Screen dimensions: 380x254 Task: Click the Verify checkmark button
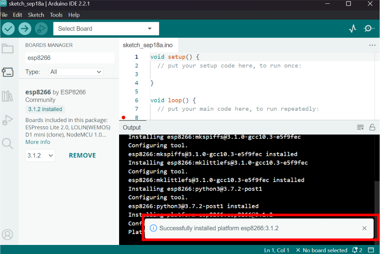pyautogui.click(x=8, y=29)
